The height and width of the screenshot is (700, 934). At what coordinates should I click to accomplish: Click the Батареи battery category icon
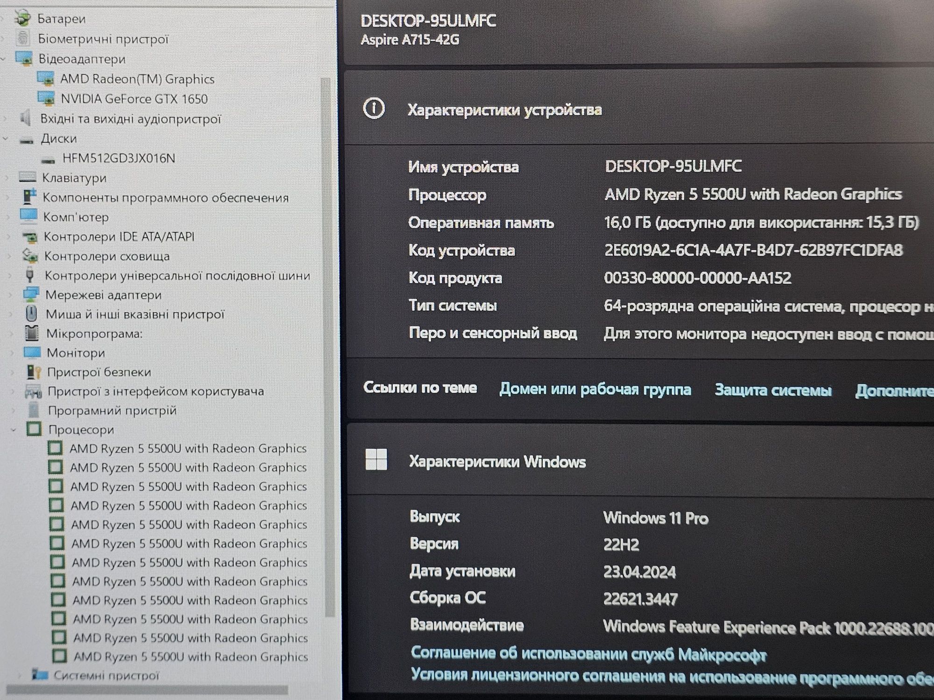tap(22, 18)
